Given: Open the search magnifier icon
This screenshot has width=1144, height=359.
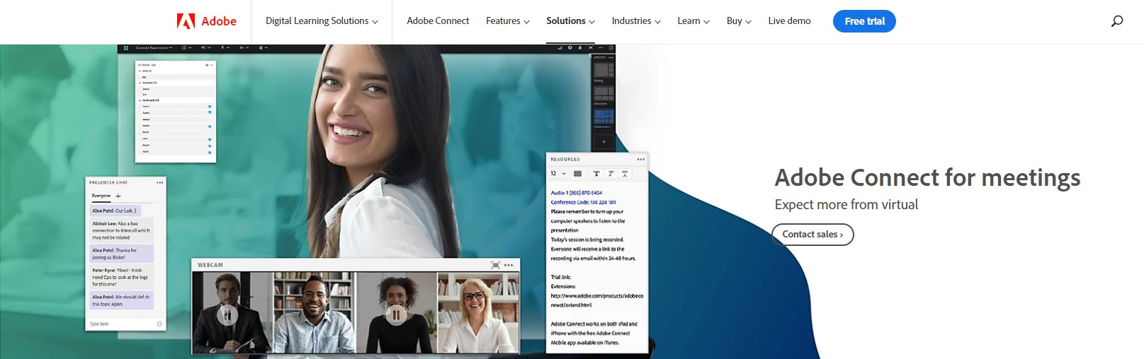Looking at the screenshot, I should point(1117,21).
